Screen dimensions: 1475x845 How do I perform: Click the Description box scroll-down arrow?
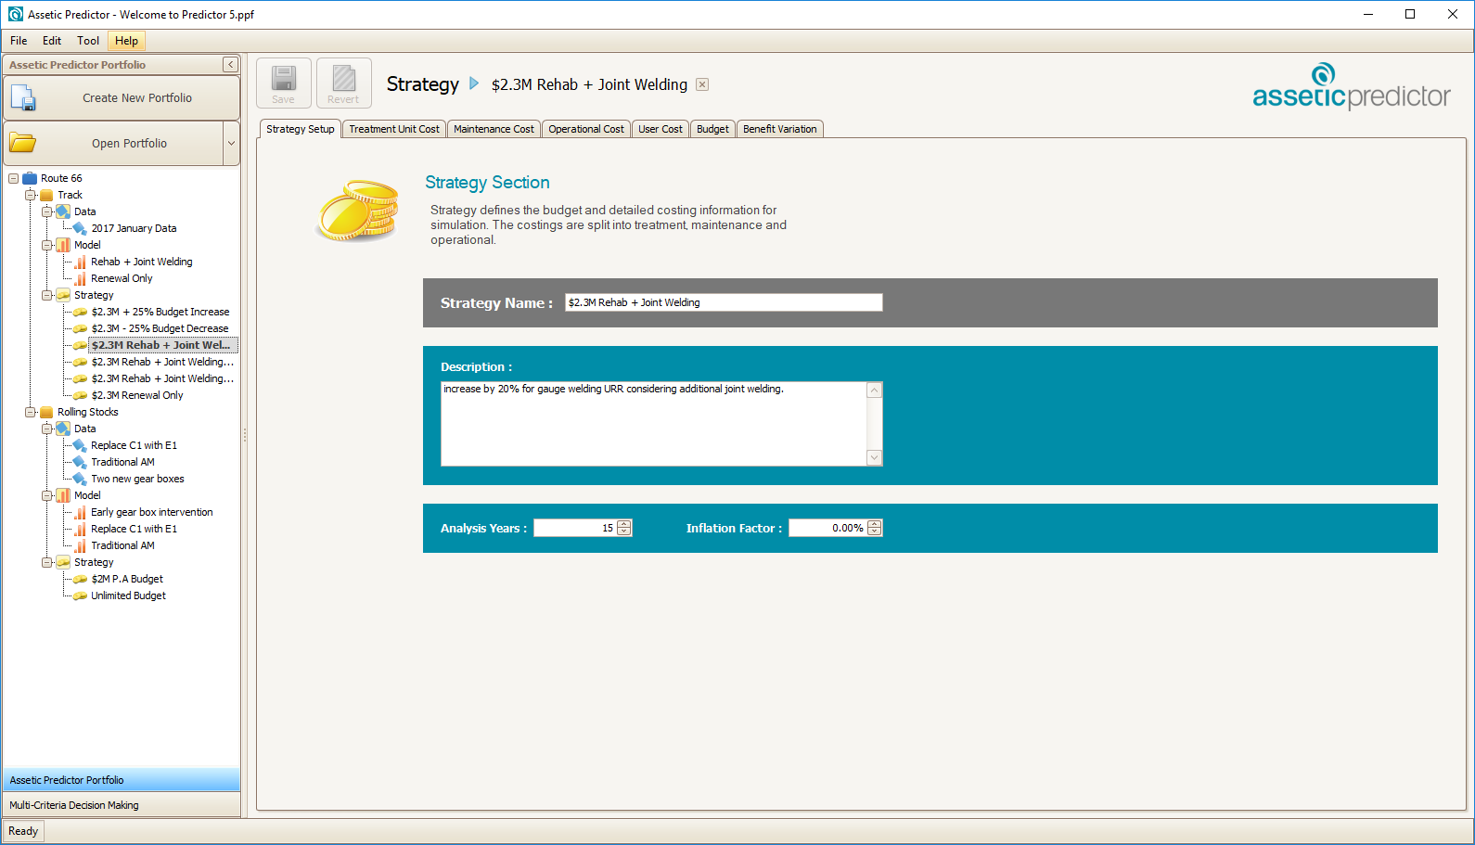pyautogui.click(x=875, y=457)
